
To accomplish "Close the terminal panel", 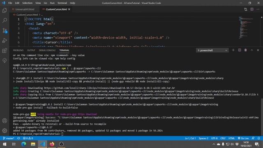I will point(258,50).
